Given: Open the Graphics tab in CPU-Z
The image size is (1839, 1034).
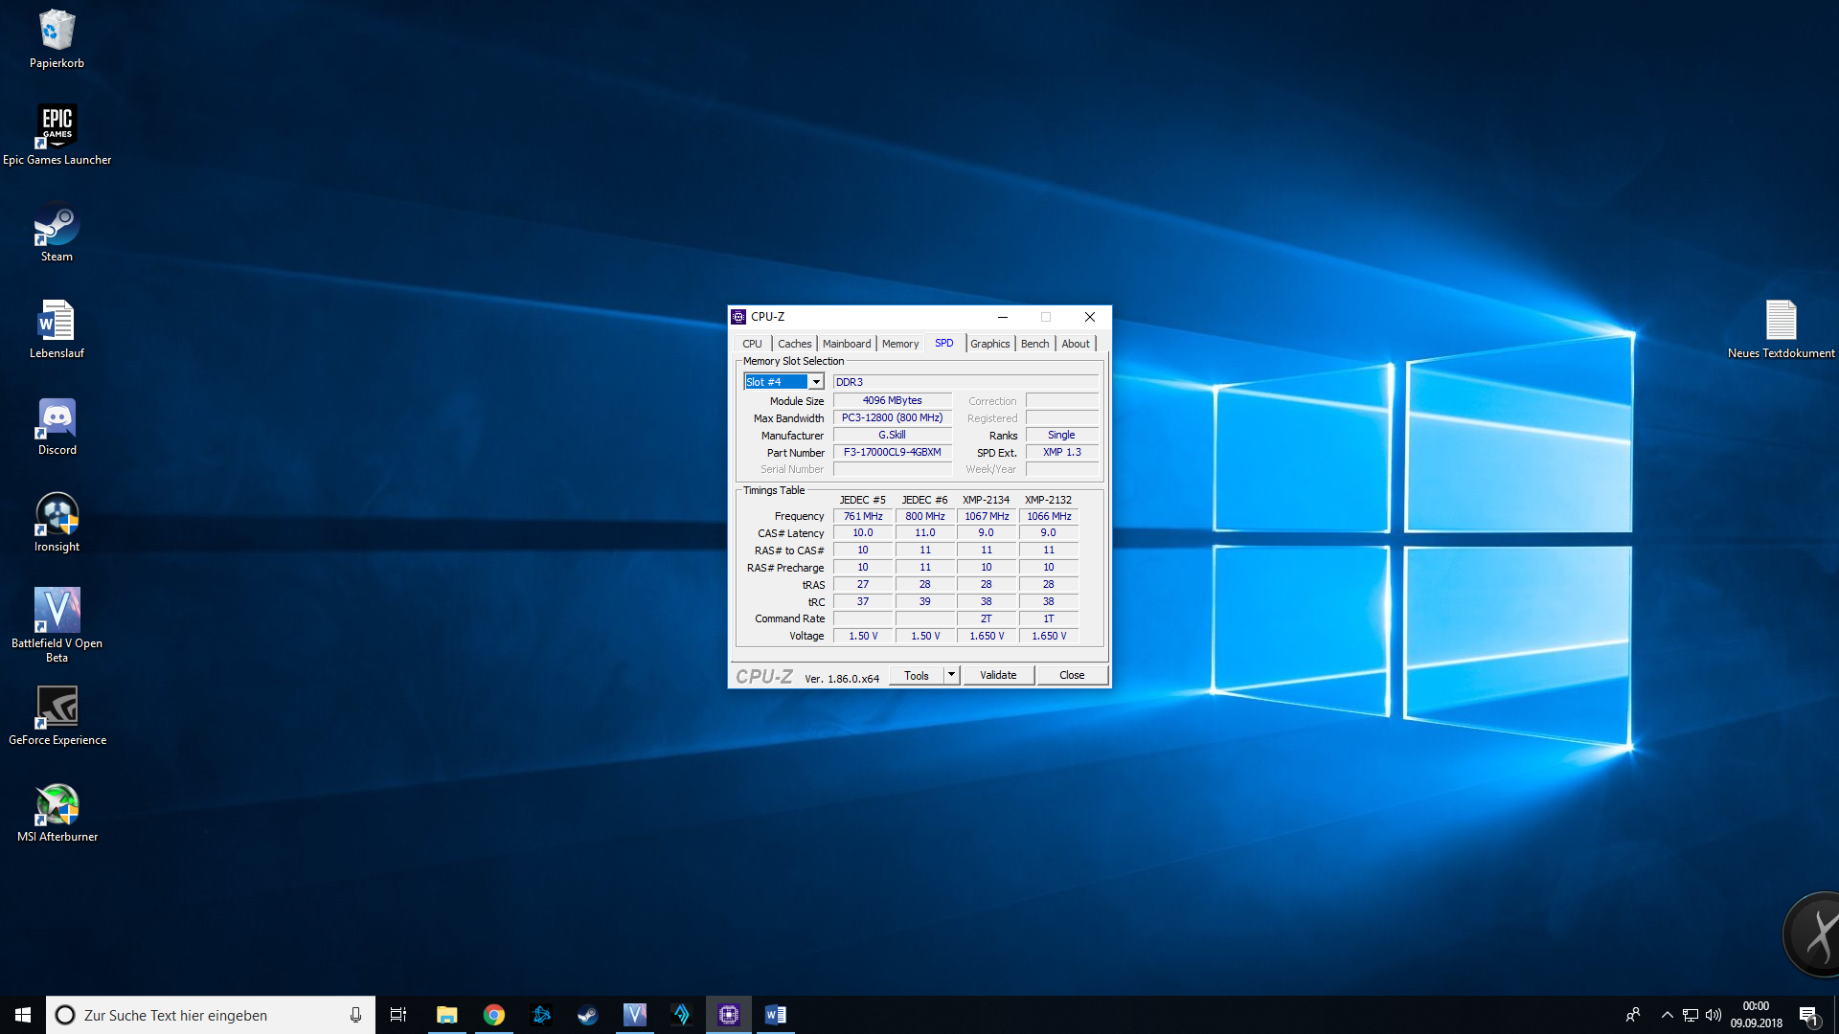Looking at the screenshot, I should [x=989, y=344].
